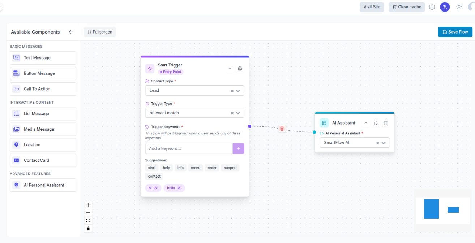475x243 pixels.
Task: Delete the AI Assistant node
Action: [385, 123]
